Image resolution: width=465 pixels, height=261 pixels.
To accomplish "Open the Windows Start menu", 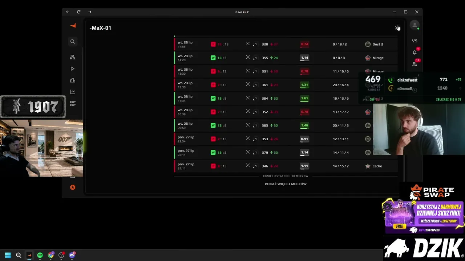I will pyautogui.click(x=8, y=255).
